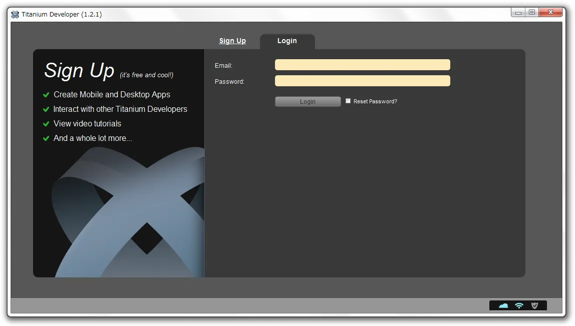Click inside the Password field
The image size is (575, 326).
362,81
